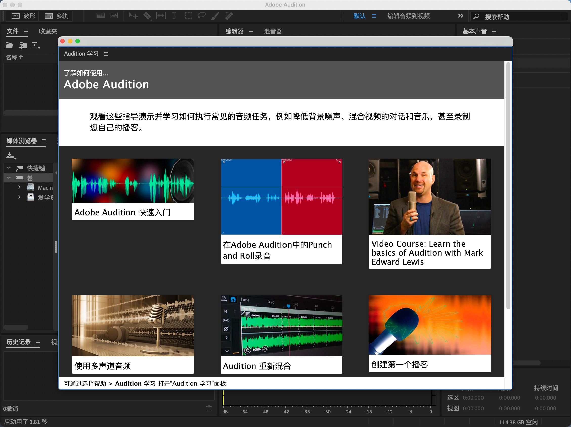This screenshot has height=427, width=571.
Task: Collapse the 快捷键 tree node
Action: [x=9, y=168]
